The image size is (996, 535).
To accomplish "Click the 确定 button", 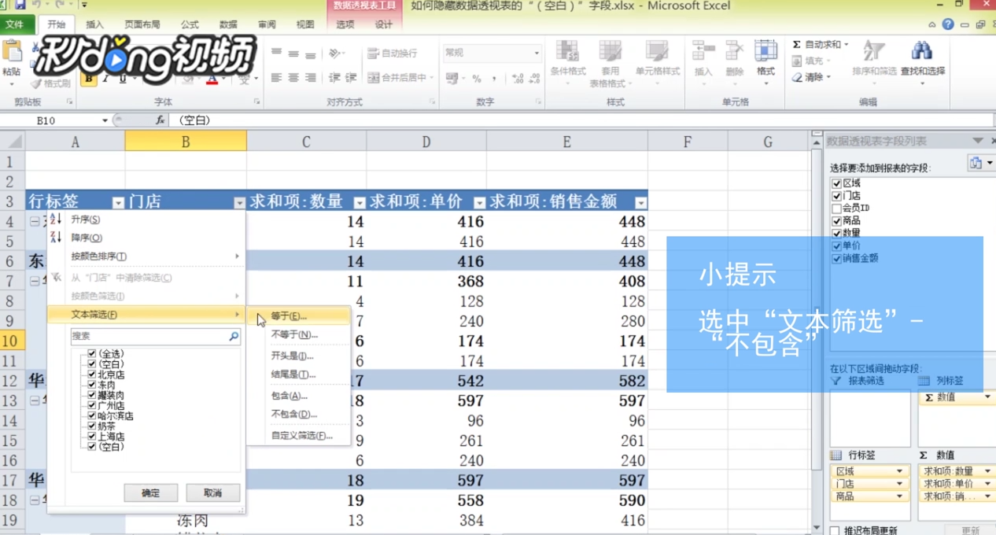I will (149, 493).
